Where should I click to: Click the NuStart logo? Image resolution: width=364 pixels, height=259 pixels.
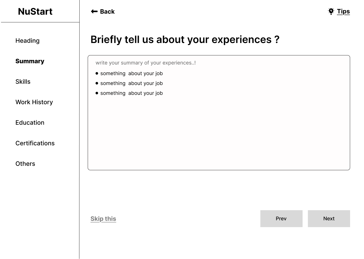pos(35,11)
